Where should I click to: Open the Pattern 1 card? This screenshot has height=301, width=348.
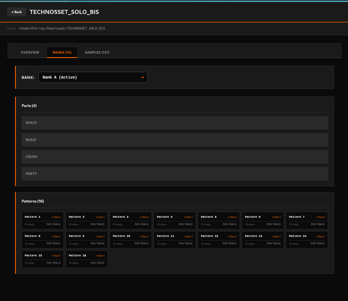tap(42, 221)
